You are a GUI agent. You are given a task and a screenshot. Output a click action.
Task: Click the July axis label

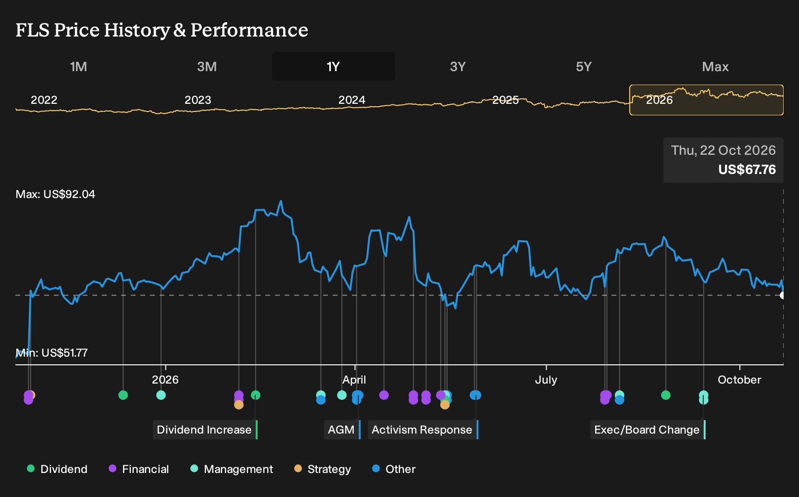tap(546, 380)
